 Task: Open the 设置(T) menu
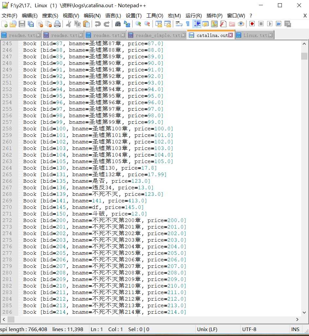click(x=134, y=16)
